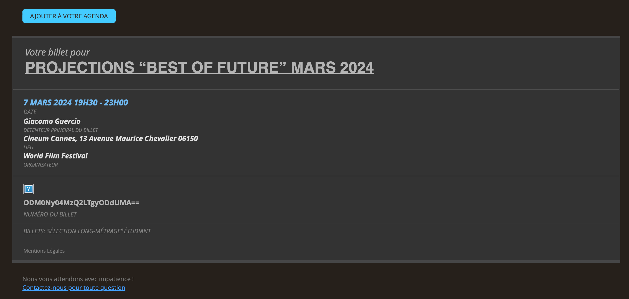Click the broken QR code image placeholder

coord(29,189)
